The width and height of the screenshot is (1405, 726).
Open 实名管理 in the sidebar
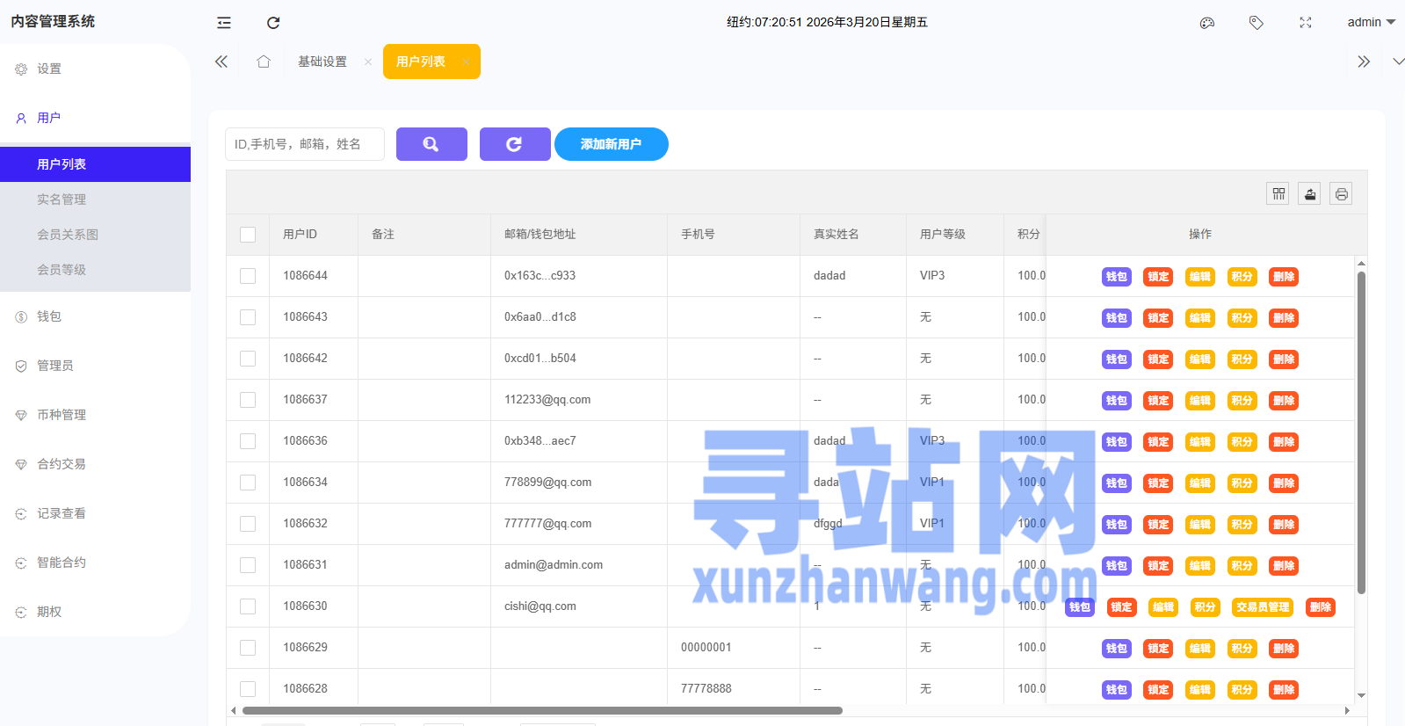[62, 200]
